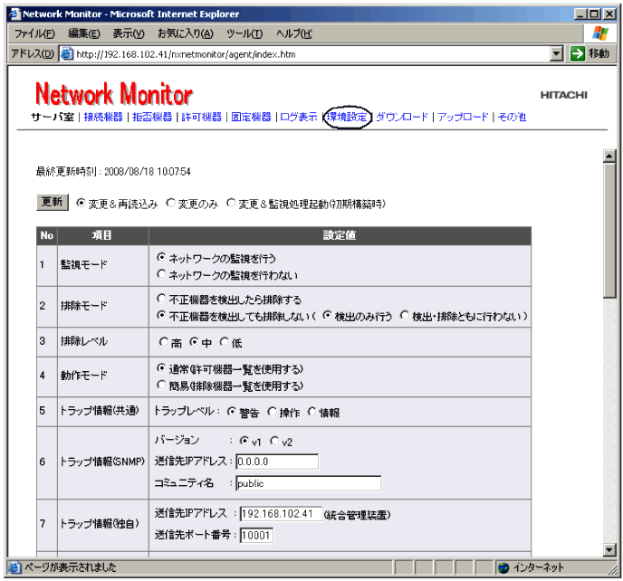Click the Internet zone globe icon
This screenshot has width=623, height=581.
pyautogui.click(x=503, y=568)
